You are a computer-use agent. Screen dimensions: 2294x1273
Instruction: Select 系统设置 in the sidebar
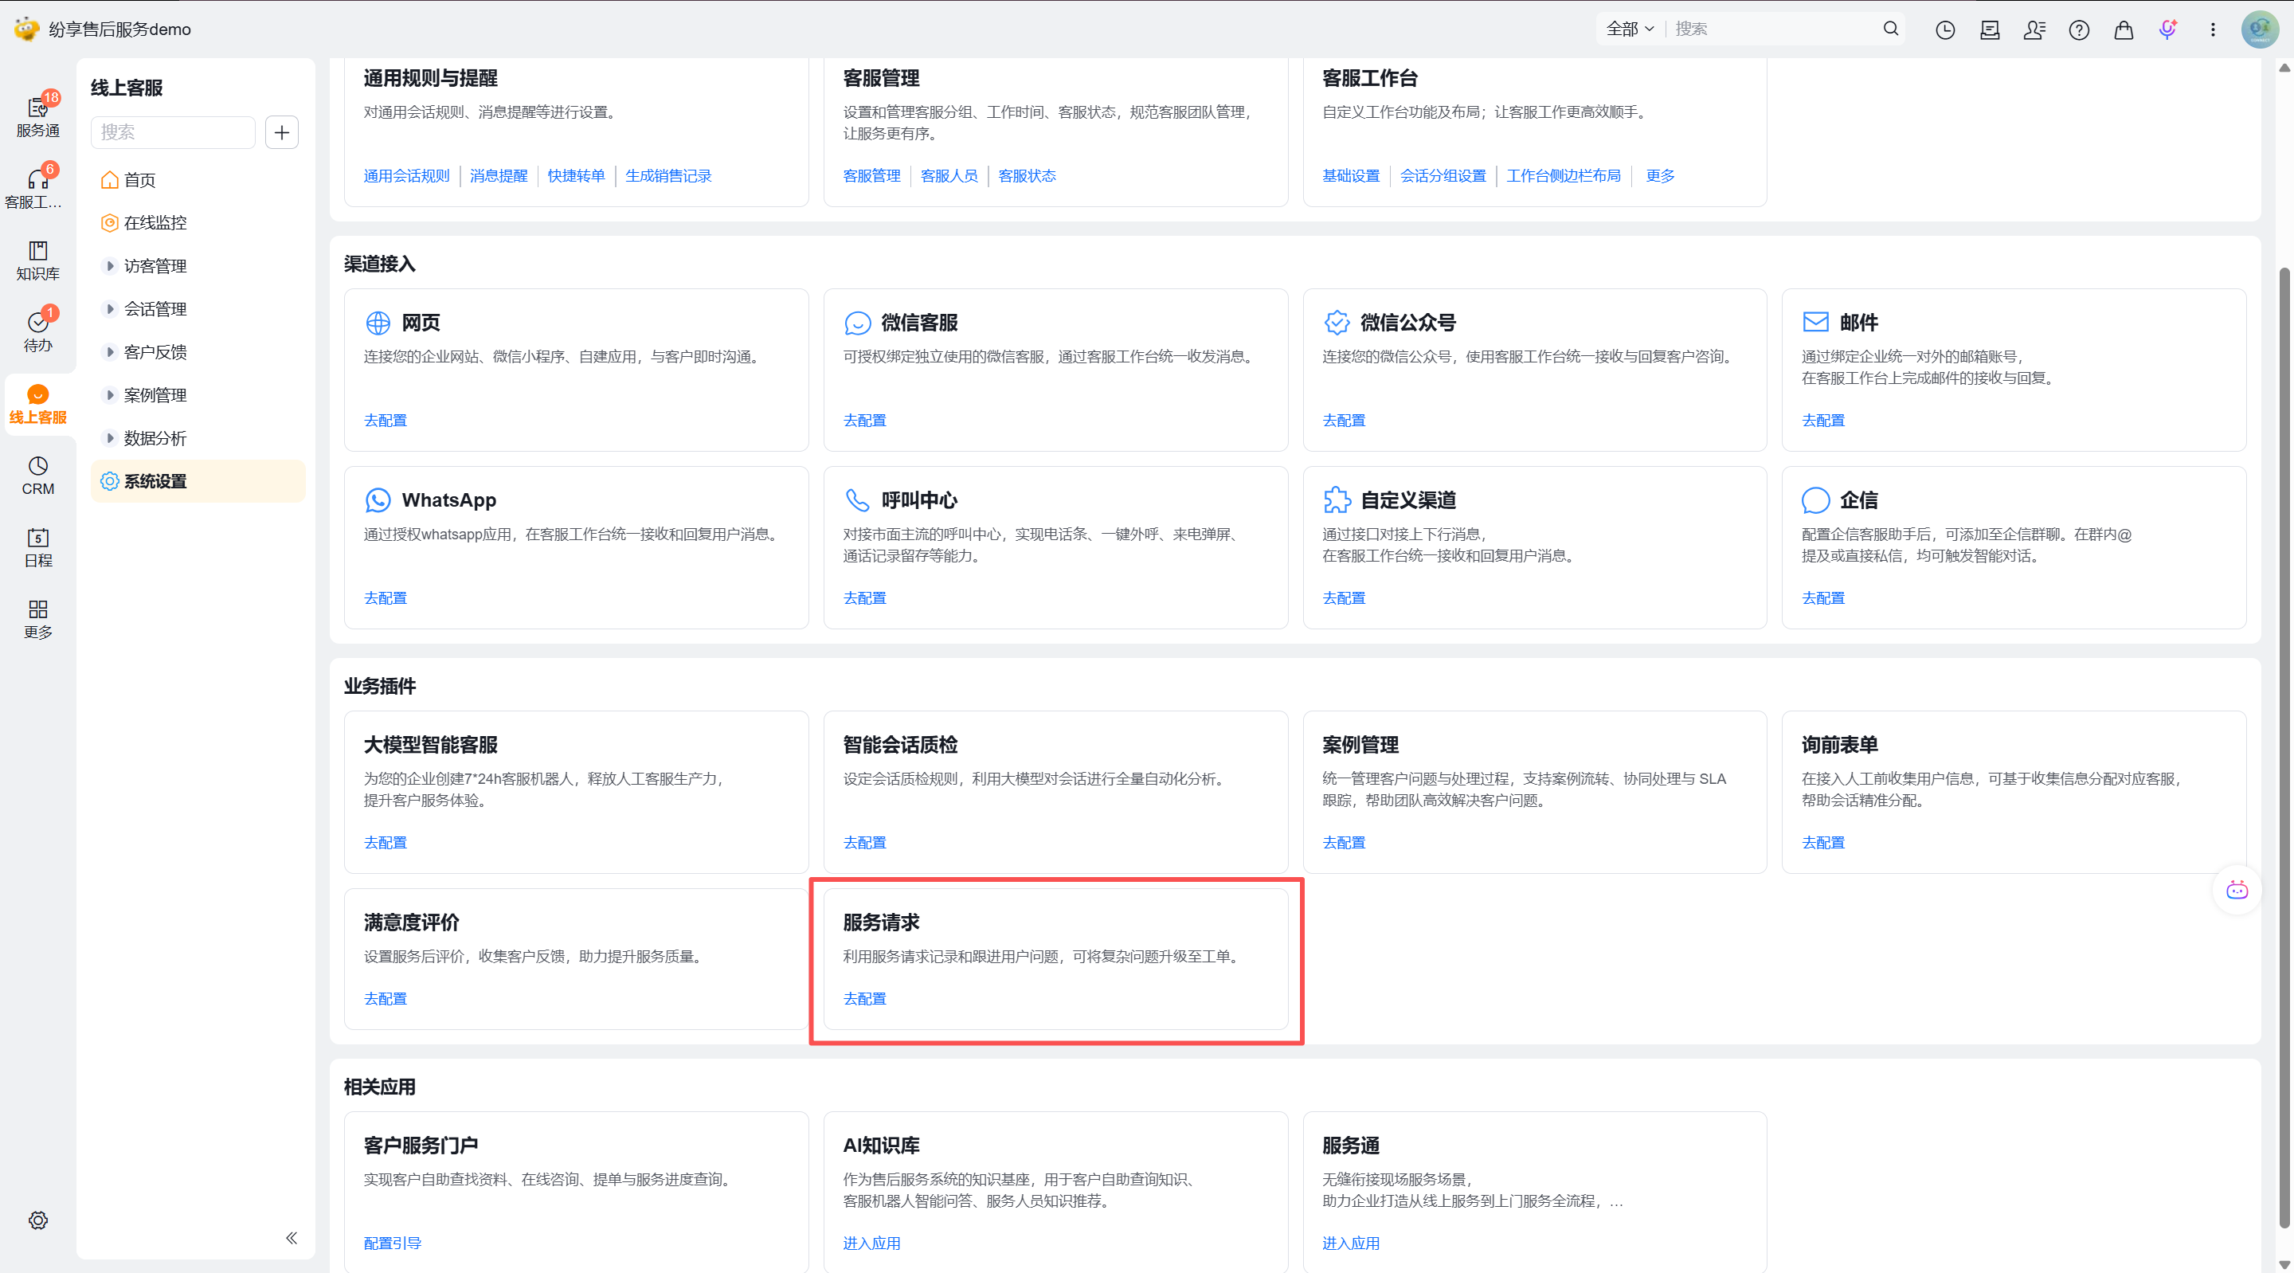tap(198, 481)
